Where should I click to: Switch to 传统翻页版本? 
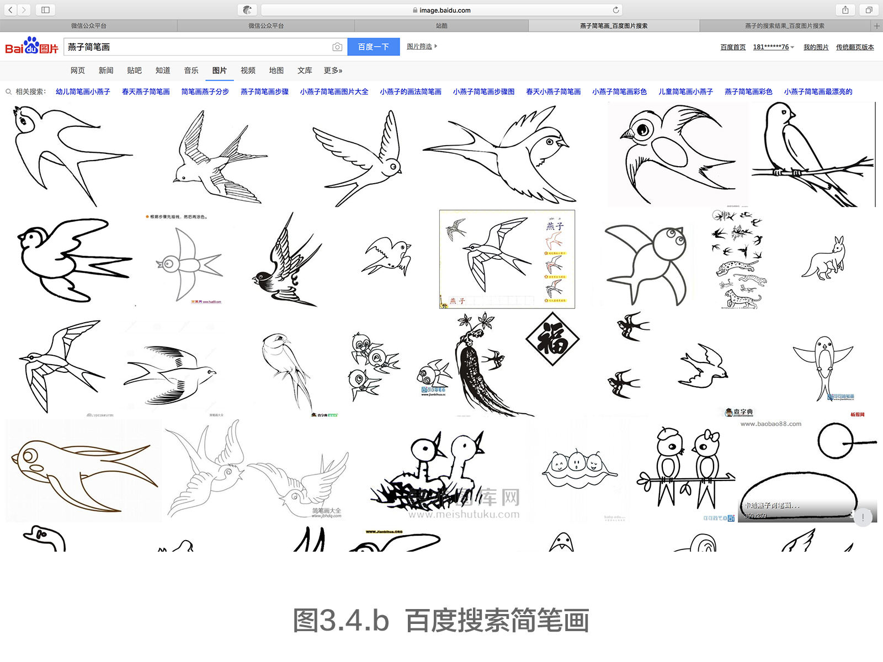pyautogui.click(x=855, y=47)
